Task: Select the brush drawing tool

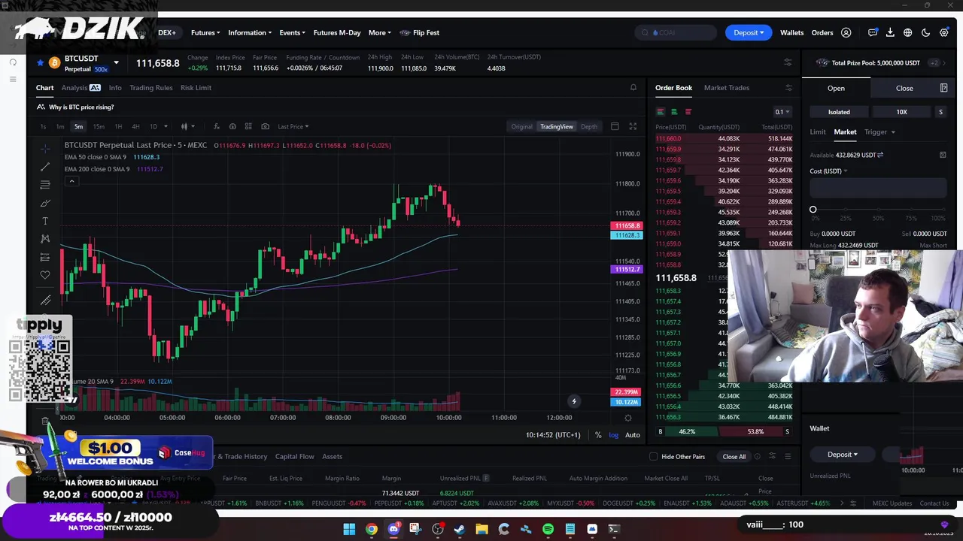Action: (45, 203)
